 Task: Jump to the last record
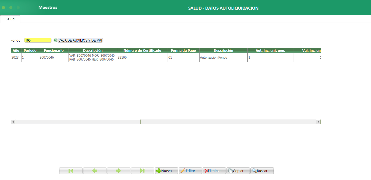pos(143,171)
